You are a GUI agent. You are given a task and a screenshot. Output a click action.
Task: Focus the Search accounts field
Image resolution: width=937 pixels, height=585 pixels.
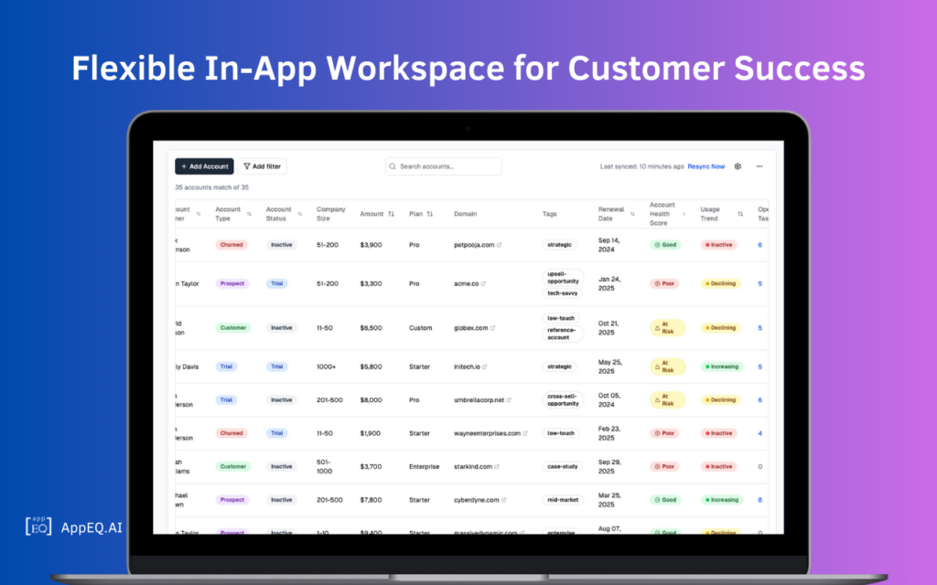[444, 166]
